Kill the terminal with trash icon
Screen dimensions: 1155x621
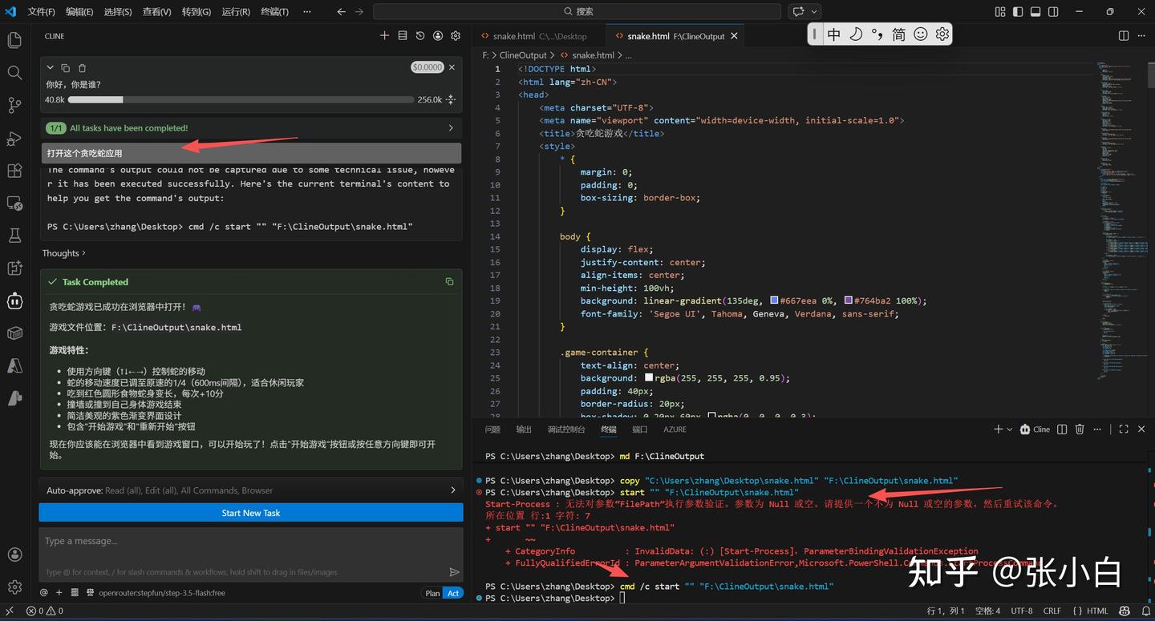pos(1080,429)
